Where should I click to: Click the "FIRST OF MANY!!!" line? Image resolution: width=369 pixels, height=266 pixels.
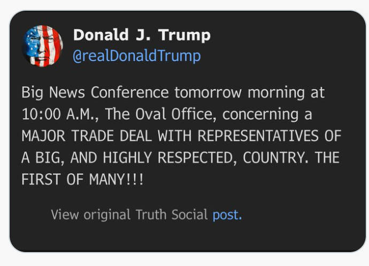[x=82, y=179]
